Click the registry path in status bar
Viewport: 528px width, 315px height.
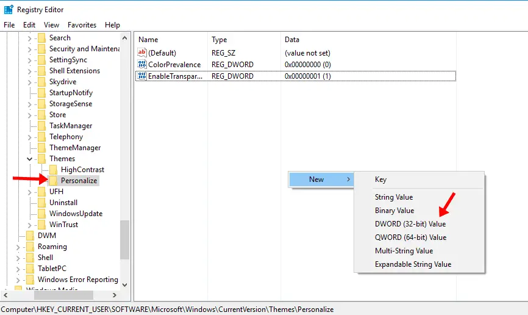tap(167, 310)
